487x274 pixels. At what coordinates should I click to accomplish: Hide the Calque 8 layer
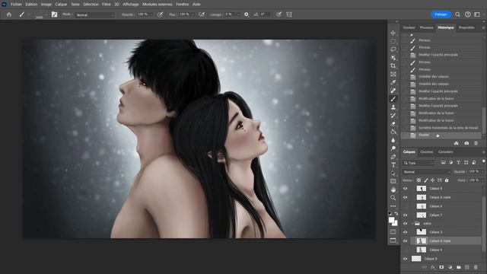[406, 189]
